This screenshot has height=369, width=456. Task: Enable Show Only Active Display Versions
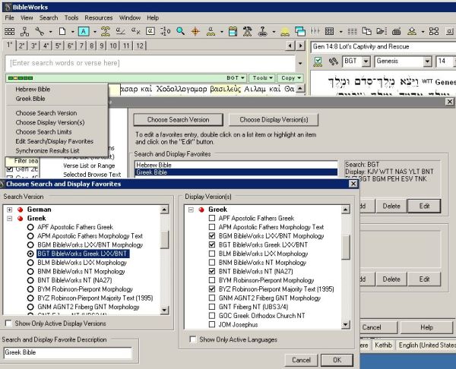click(8, 323)
